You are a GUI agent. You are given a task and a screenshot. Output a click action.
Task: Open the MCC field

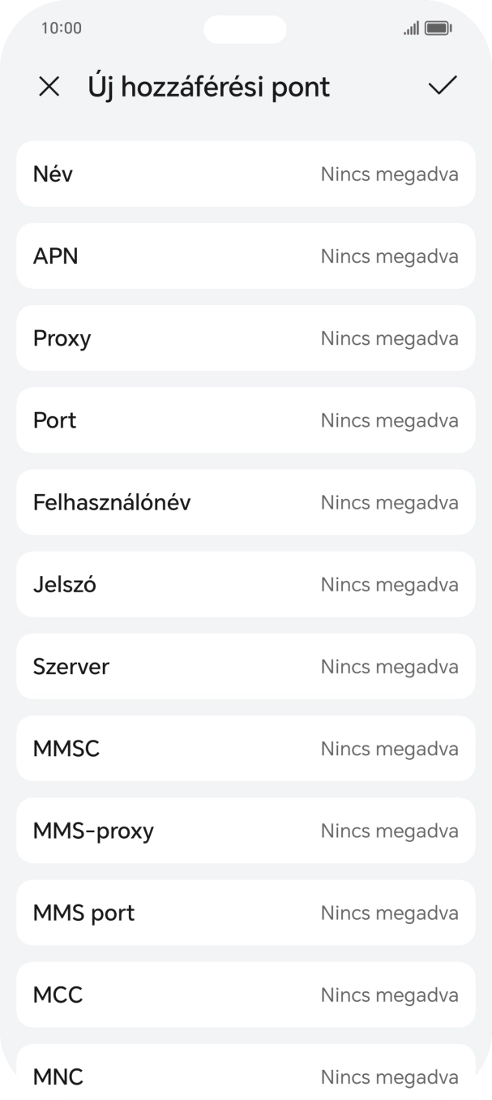(246, 995)
